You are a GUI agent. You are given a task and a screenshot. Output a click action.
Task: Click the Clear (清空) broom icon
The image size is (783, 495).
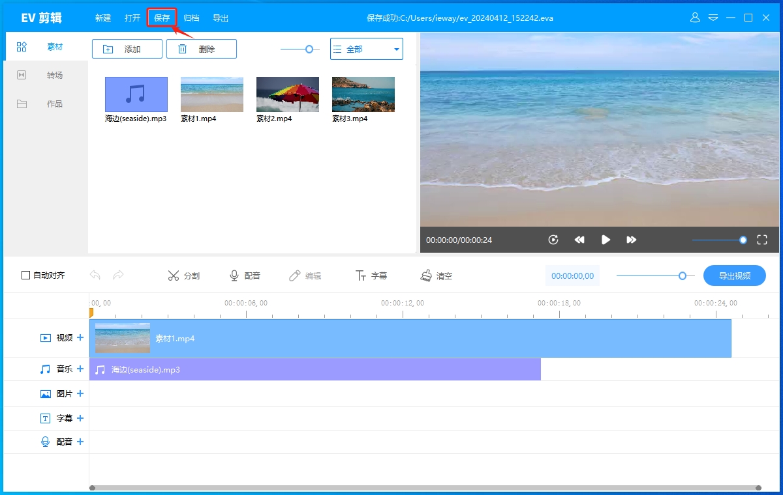436,276
